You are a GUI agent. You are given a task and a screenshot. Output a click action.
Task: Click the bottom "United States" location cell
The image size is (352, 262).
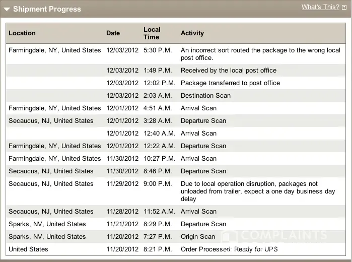[28, 249]
